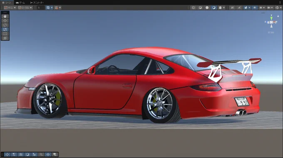Click the bottom overlay camera align icon
The image size is (283, 158).
(14, 154)
